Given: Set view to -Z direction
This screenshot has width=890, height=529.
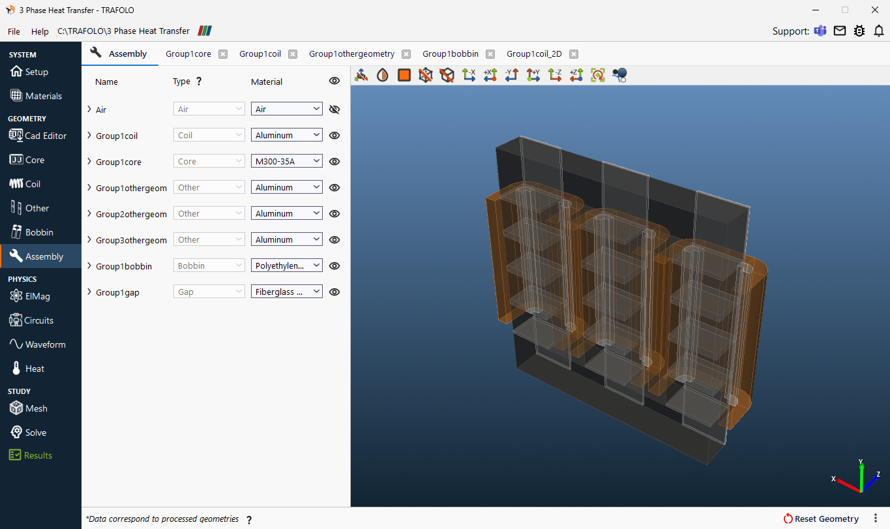Looking at the screenshot, I should coord(555,75).
